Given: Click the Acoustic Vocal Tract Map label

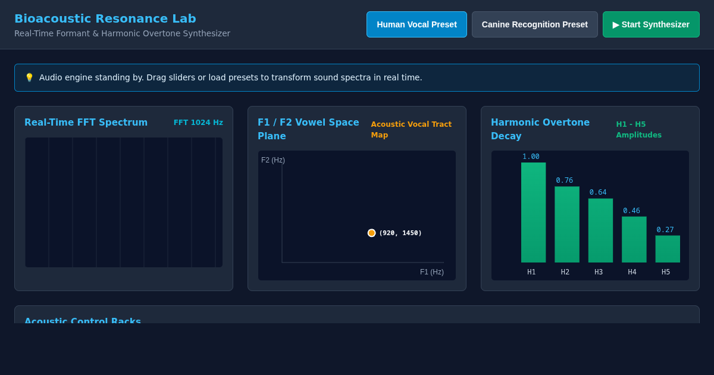Looking at the screenshot, I should click(411, 130).
